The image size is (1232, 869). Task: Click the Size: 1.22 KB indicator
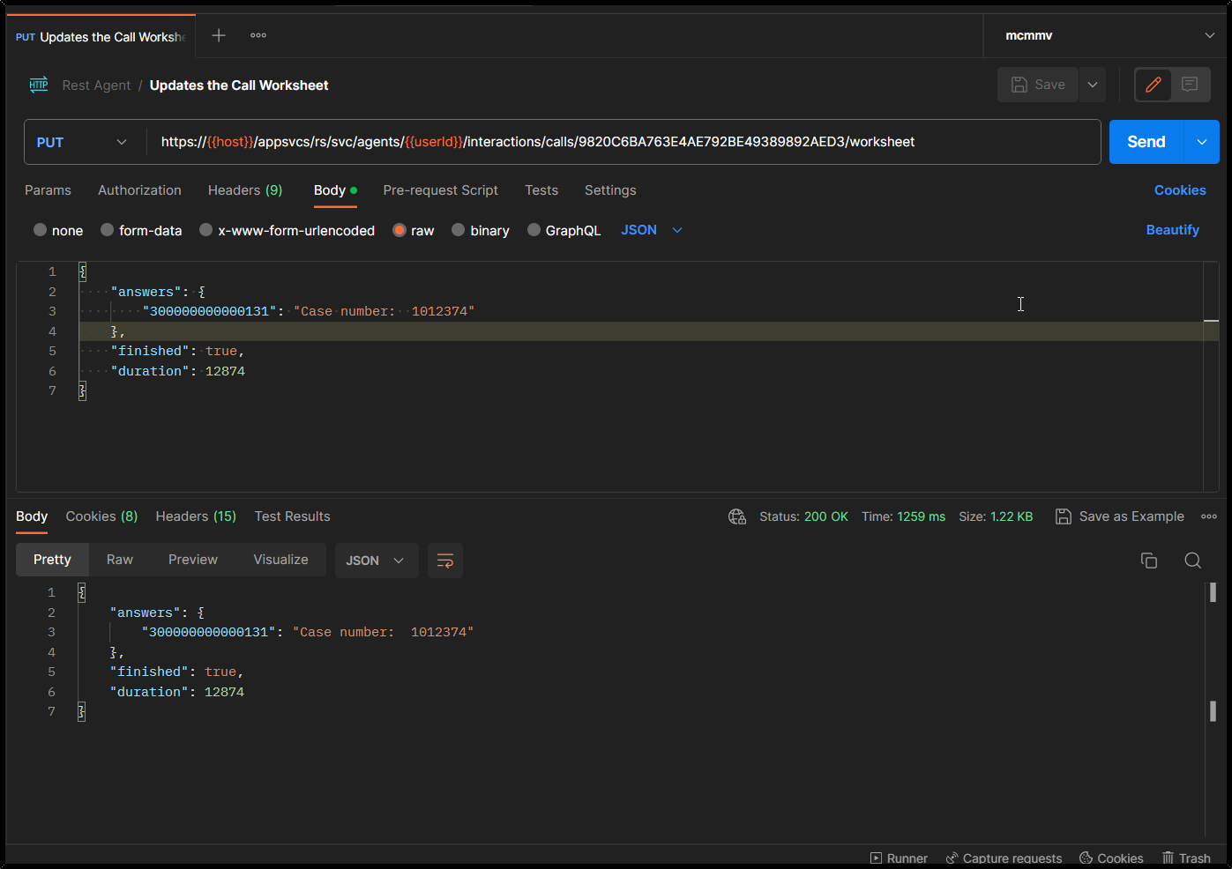(x=996, y=516)
